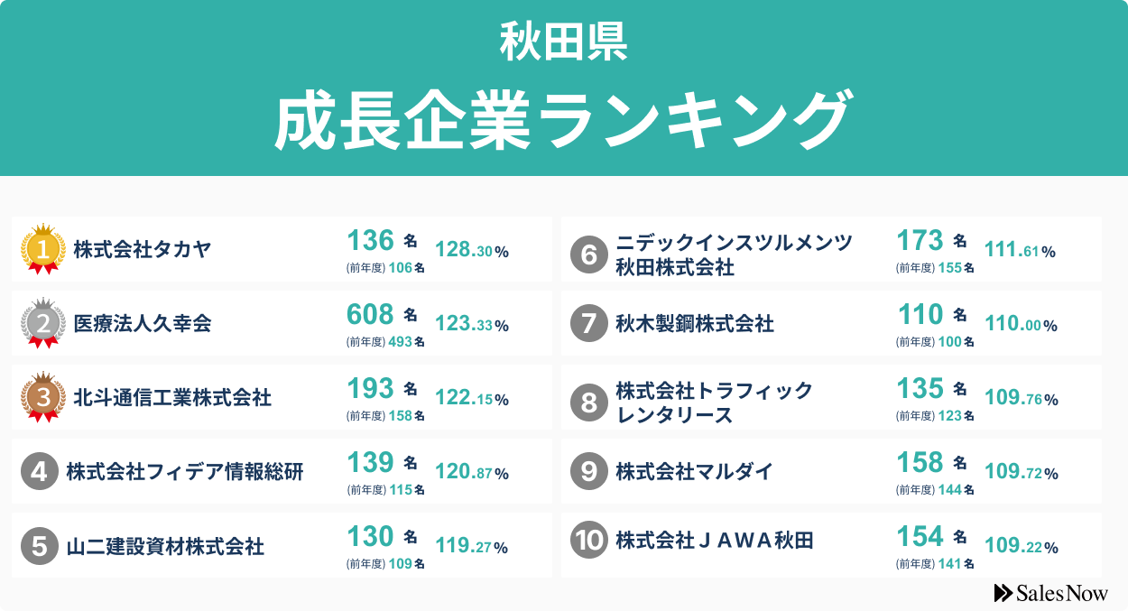Click the SalesNow logo
This screenshot has height=611, width=1128.
[x=1050, y=593]
